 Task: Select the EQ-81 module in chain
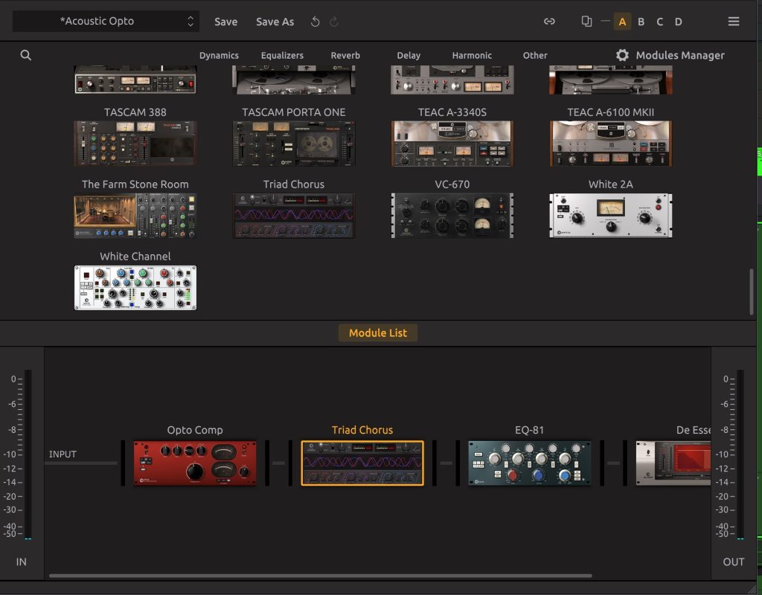[529, 463]
